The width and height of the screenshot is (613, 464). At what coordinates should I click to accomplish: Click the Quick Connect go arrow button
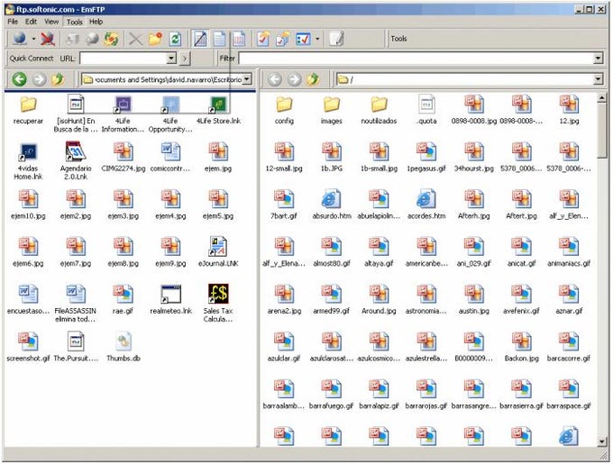click(185, 59)
